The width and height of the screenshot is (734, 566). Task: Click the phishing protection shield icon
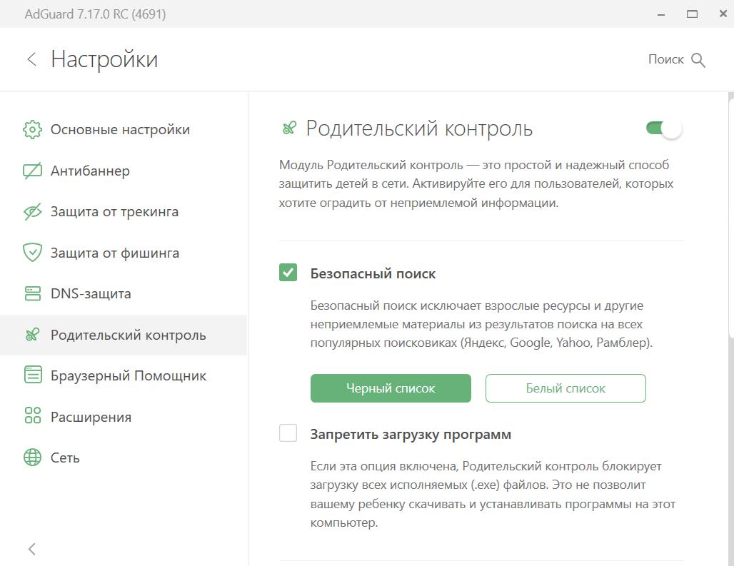click(x=33, y=253)
